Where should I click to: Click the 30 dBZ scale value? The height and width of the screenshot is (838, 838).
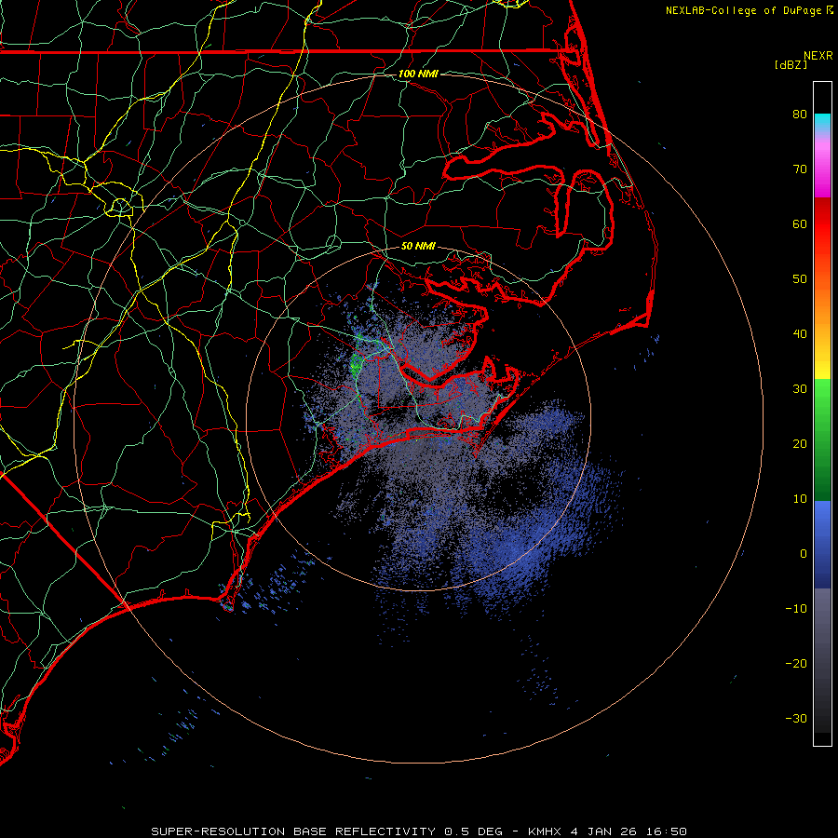coord(800,389)
